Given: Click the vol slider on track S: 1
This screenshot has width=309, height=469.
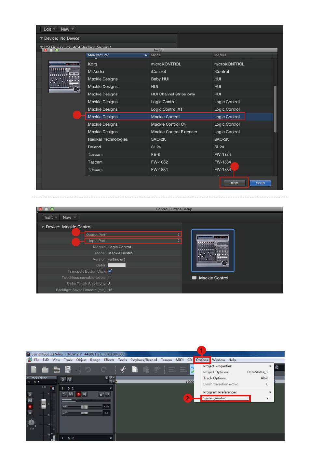Looking at the screenshot, I should coord(85,407).
